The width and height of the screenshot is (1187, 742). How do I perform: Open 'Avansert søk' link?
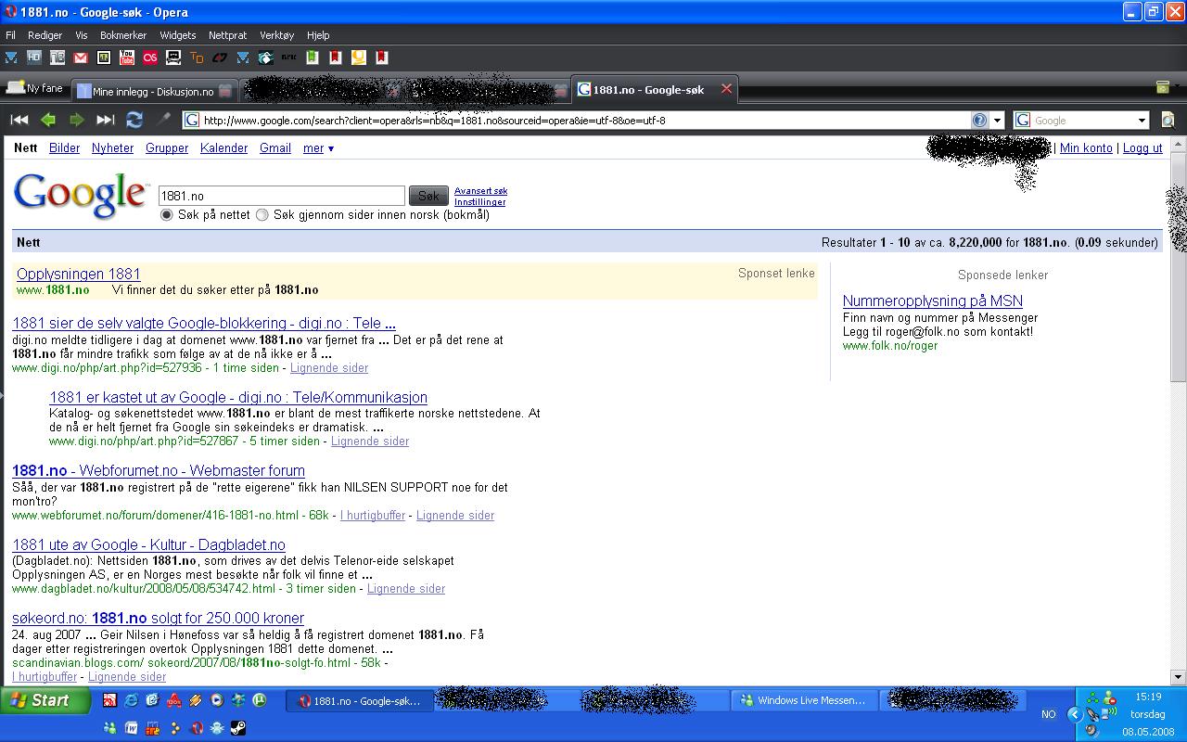(480, 191)
